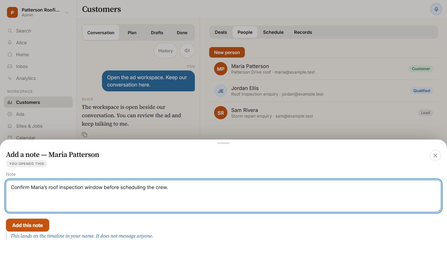Copy Alice's message with the copy icon
The image size is (447, 279).
tap(85, 135)
